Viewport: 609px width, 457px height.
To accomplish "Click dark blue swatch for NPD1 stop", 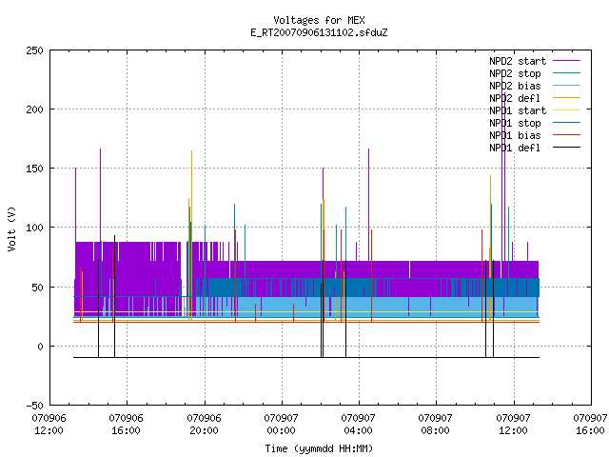I will point(567,123).
